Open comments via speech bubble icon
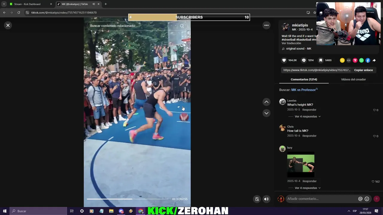Screen dimensions: 383x215 click(304, 60)
